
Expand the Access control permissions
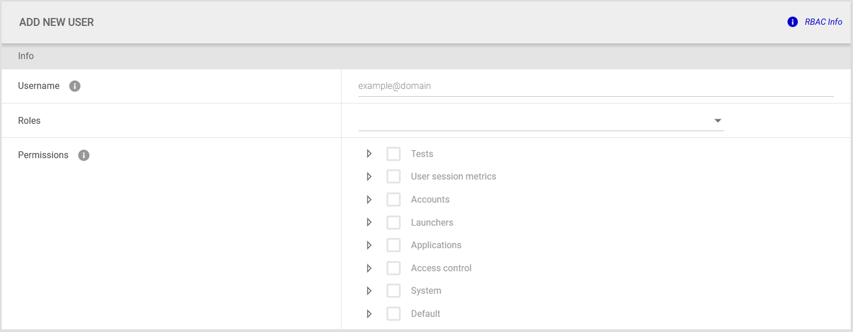pos(369,268)
